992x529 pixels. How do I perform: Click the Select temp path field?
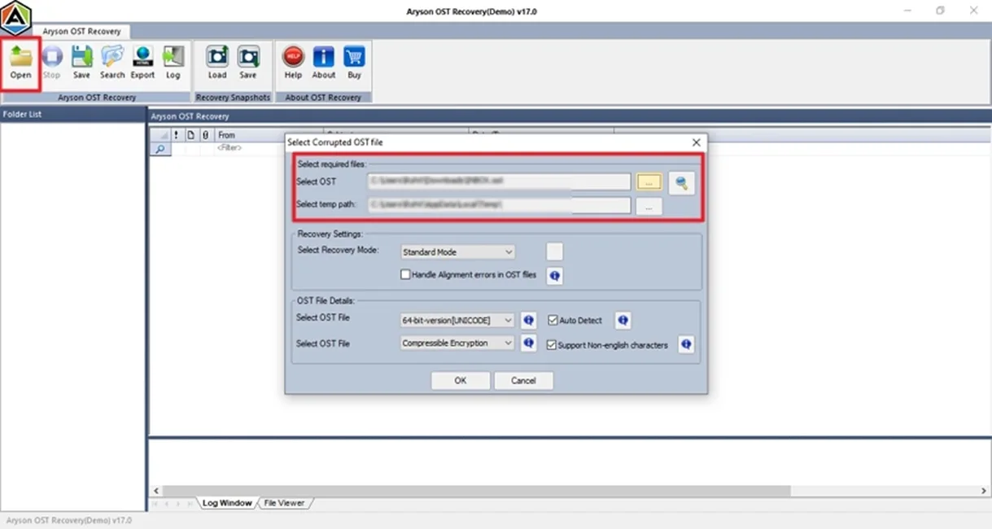[499, 205]
